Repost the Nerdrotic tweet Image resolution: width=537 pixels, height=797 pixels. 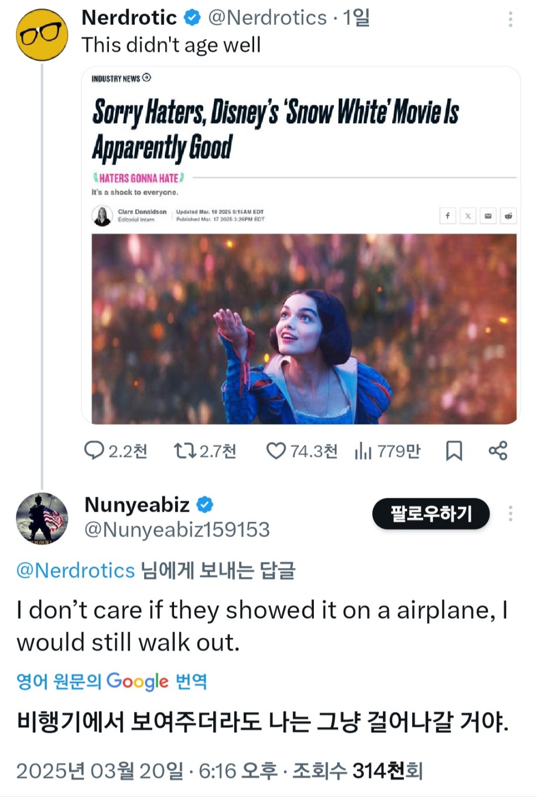pyautogui.click(x=185, y=451)
